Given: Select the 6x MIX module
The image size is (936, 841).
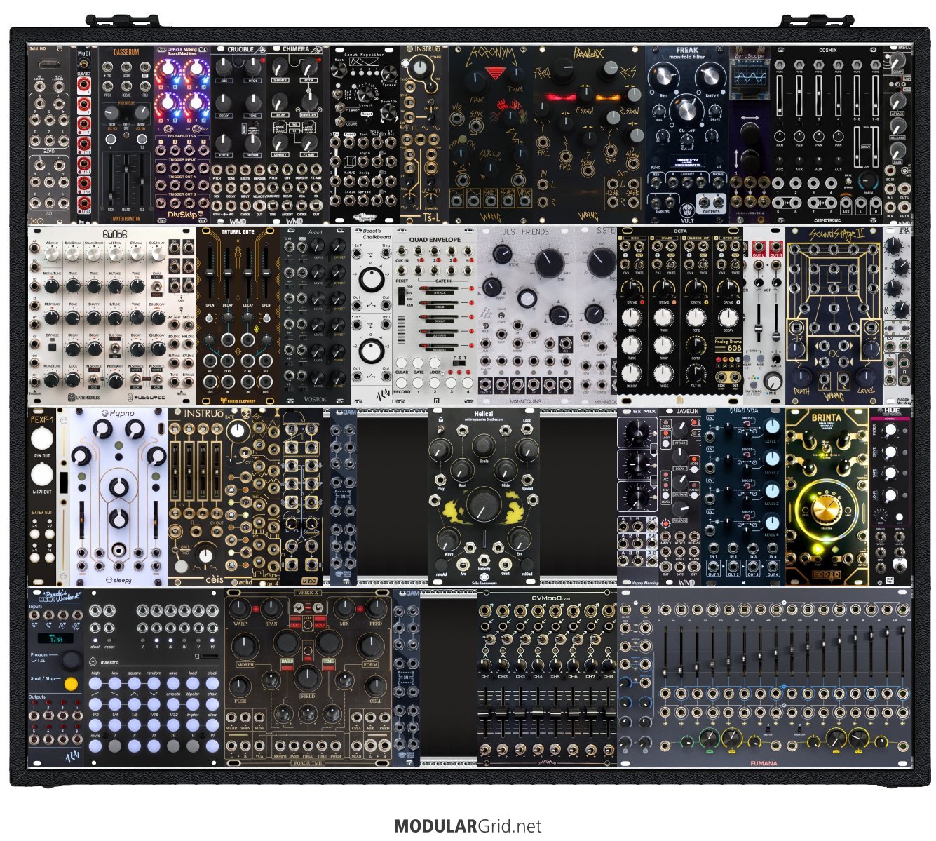Looking at the screenshot, I should pyautogui.click(x=638, y=496).
